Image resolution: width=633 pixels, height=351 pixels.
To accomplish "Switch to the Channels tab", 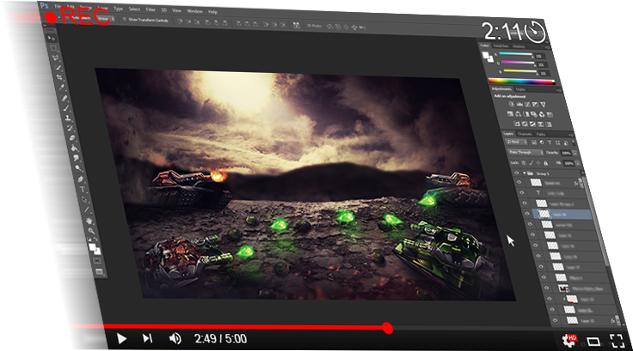I will pos(525,134).
